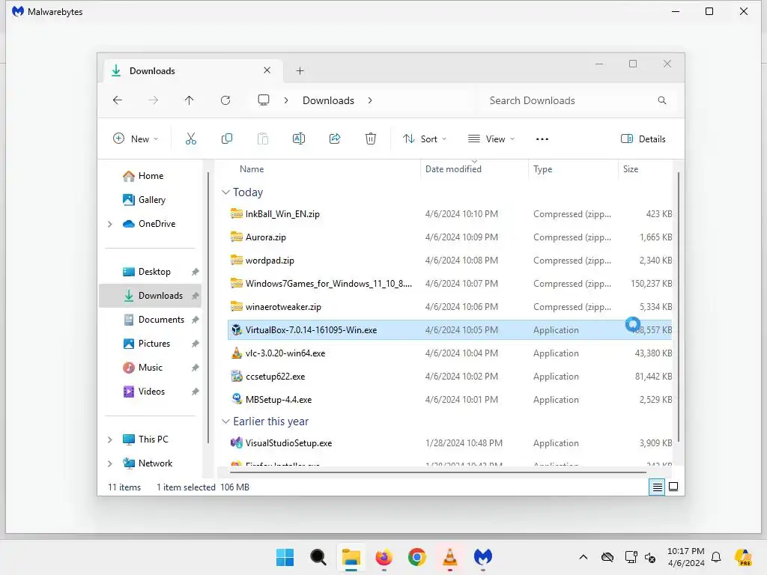
Task: Switch to details list view icon
Action: point(657,487)
